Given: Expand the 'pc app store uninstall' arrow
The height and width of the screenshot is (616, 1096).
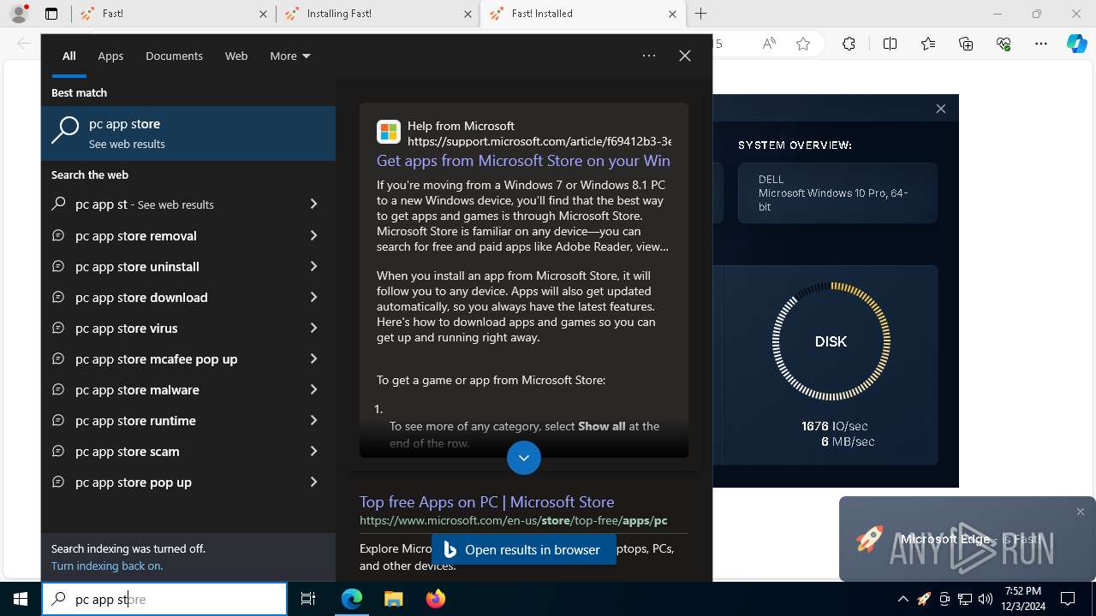Looking at the screenshot, I should point(313,266).
